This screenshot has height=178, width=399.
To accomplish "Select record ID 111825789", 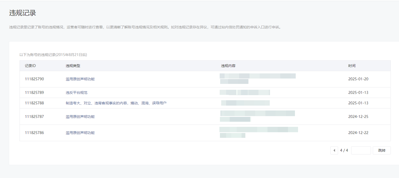I will (34, 93).
